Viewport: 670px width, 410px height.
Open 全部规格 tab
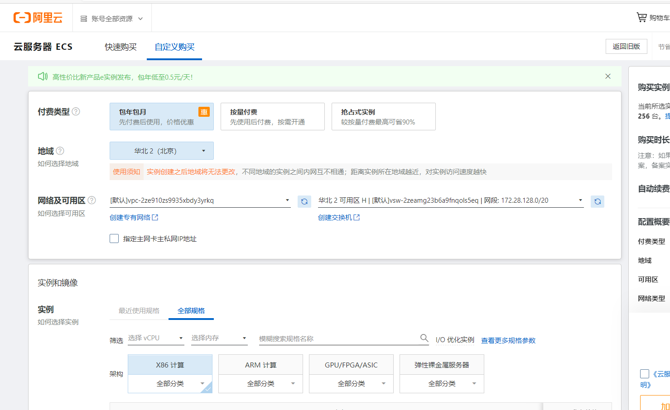[191, 310]
